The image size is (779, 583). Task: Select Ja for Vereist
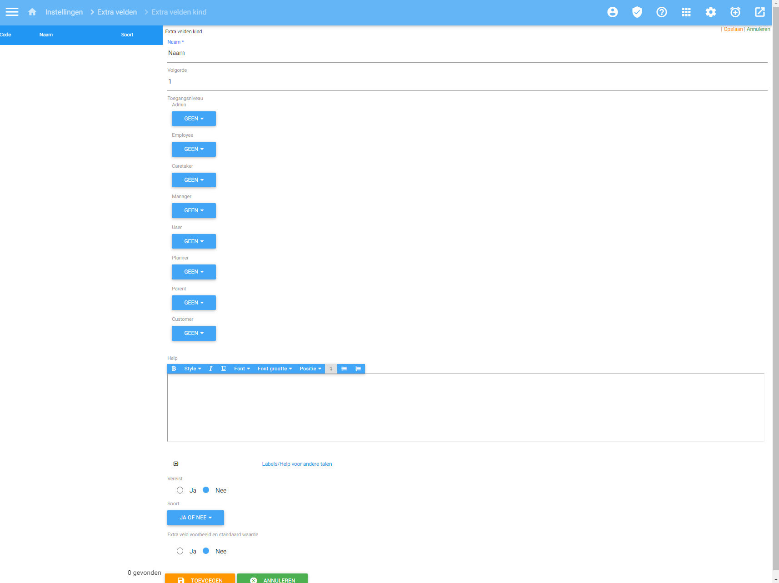pyautogui.click(x=180, y=490)
